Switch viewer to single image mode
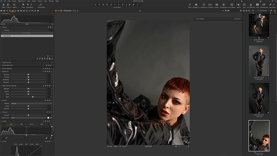Viewport: 277px width, 156px height. (59, 11)
